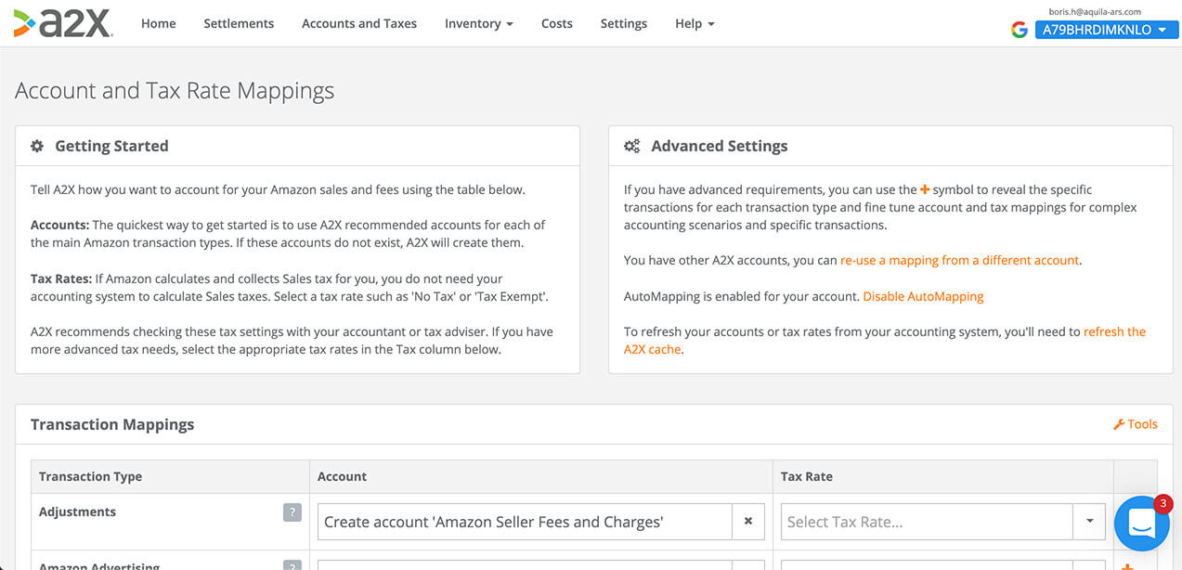Click the help question mark for Adjustments
This screenshot has width=1182, height=570.
click(292, 512)
